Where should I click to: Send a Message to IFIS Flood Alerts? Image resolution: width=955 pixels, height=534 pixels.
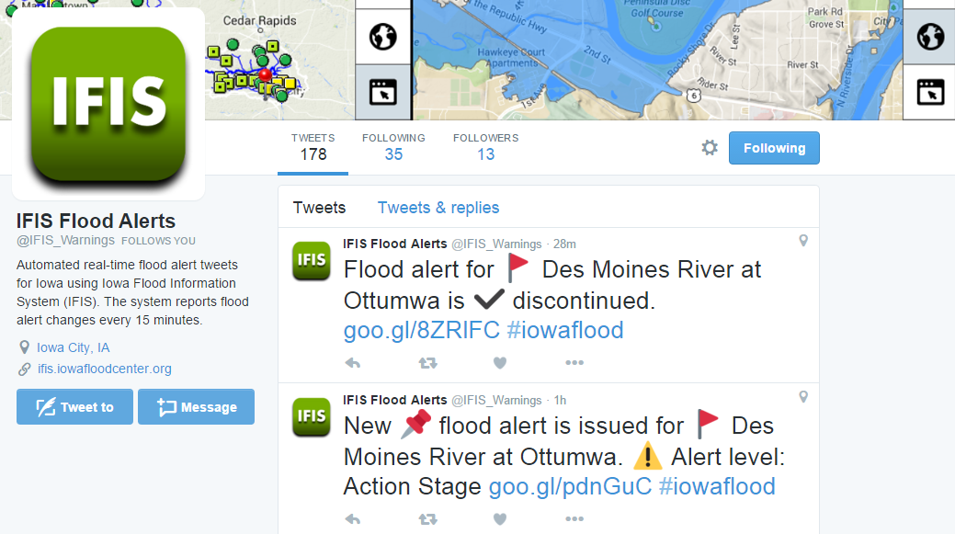(x=196, y=407)
